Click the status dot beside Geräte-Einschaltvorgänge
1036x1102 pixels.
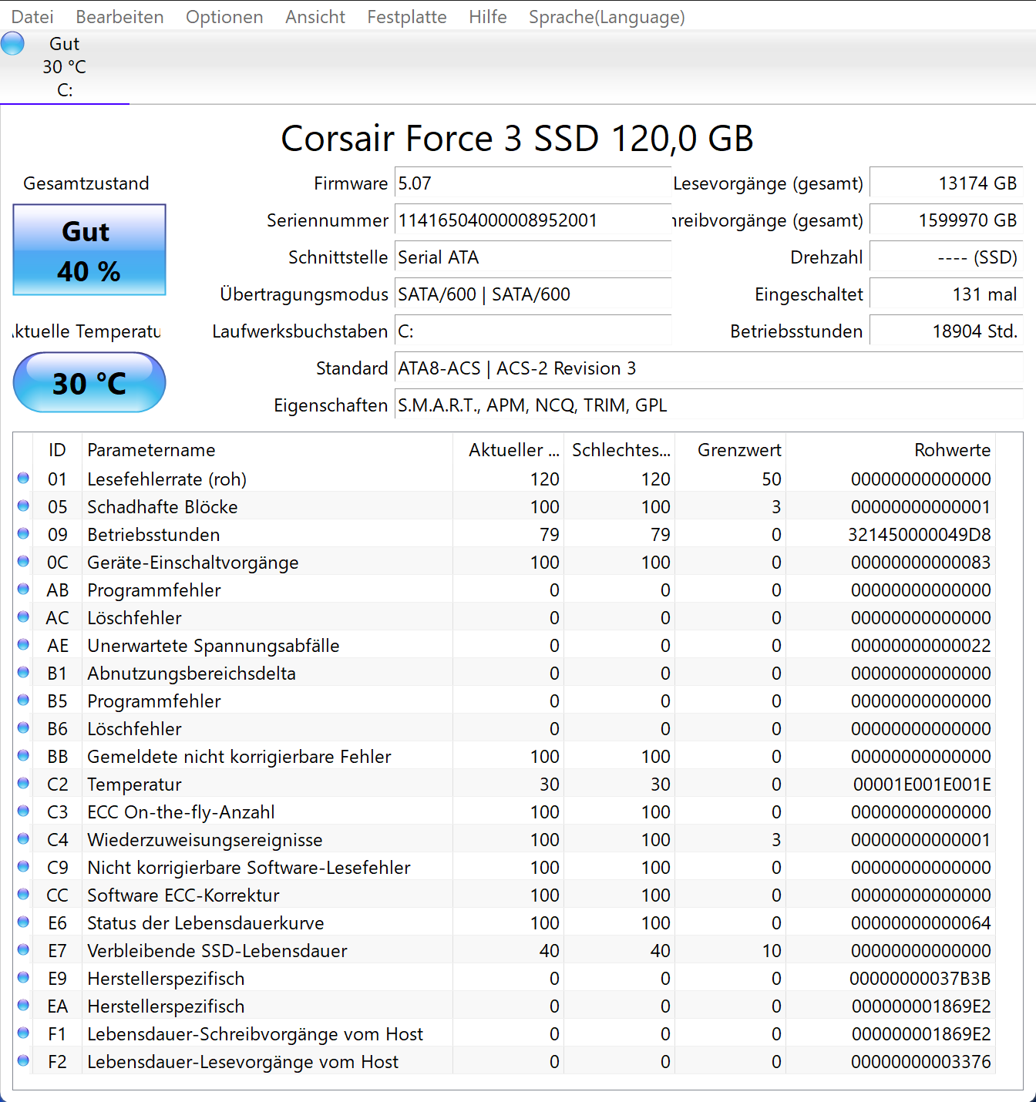23,561
